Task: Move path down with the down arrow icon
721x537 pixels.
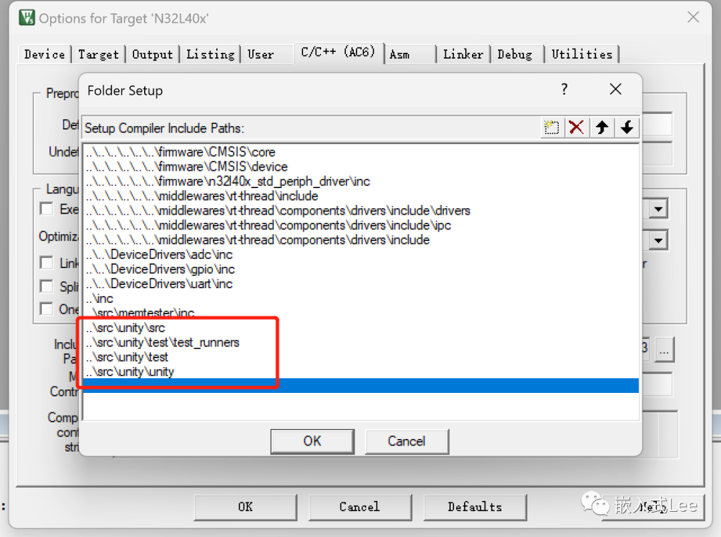Action: 627,127
